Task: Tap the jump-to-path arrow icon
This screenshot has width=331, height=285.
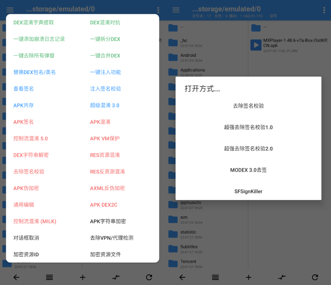Action: tap(116, 277)
